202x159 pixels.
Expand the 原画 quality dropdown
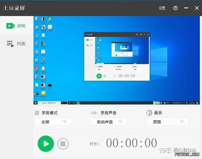[167, 122]
